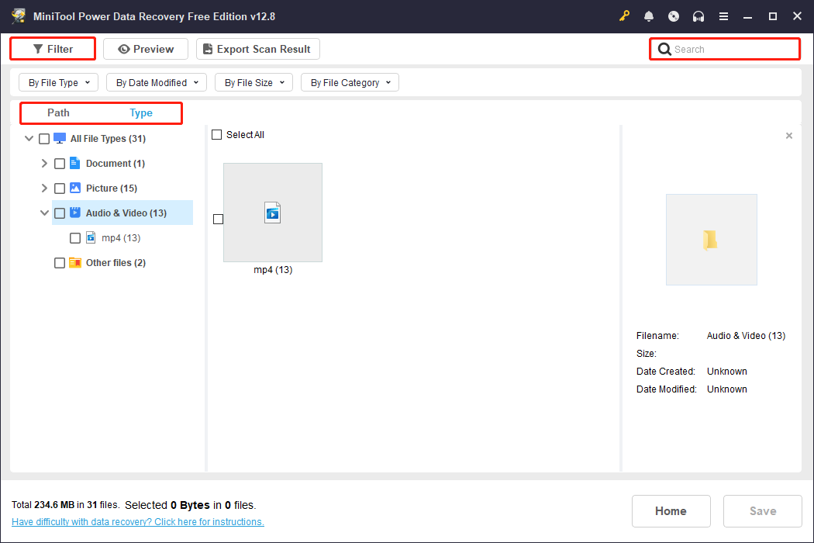This screenshot has width=814, height=543.
Task: Click the MiniTool logo in the title bar
Action: coord(19,16)
